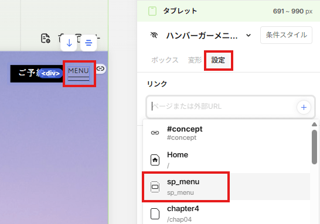Select the MENU hamburger element on canvas

[x=79, y=74]
